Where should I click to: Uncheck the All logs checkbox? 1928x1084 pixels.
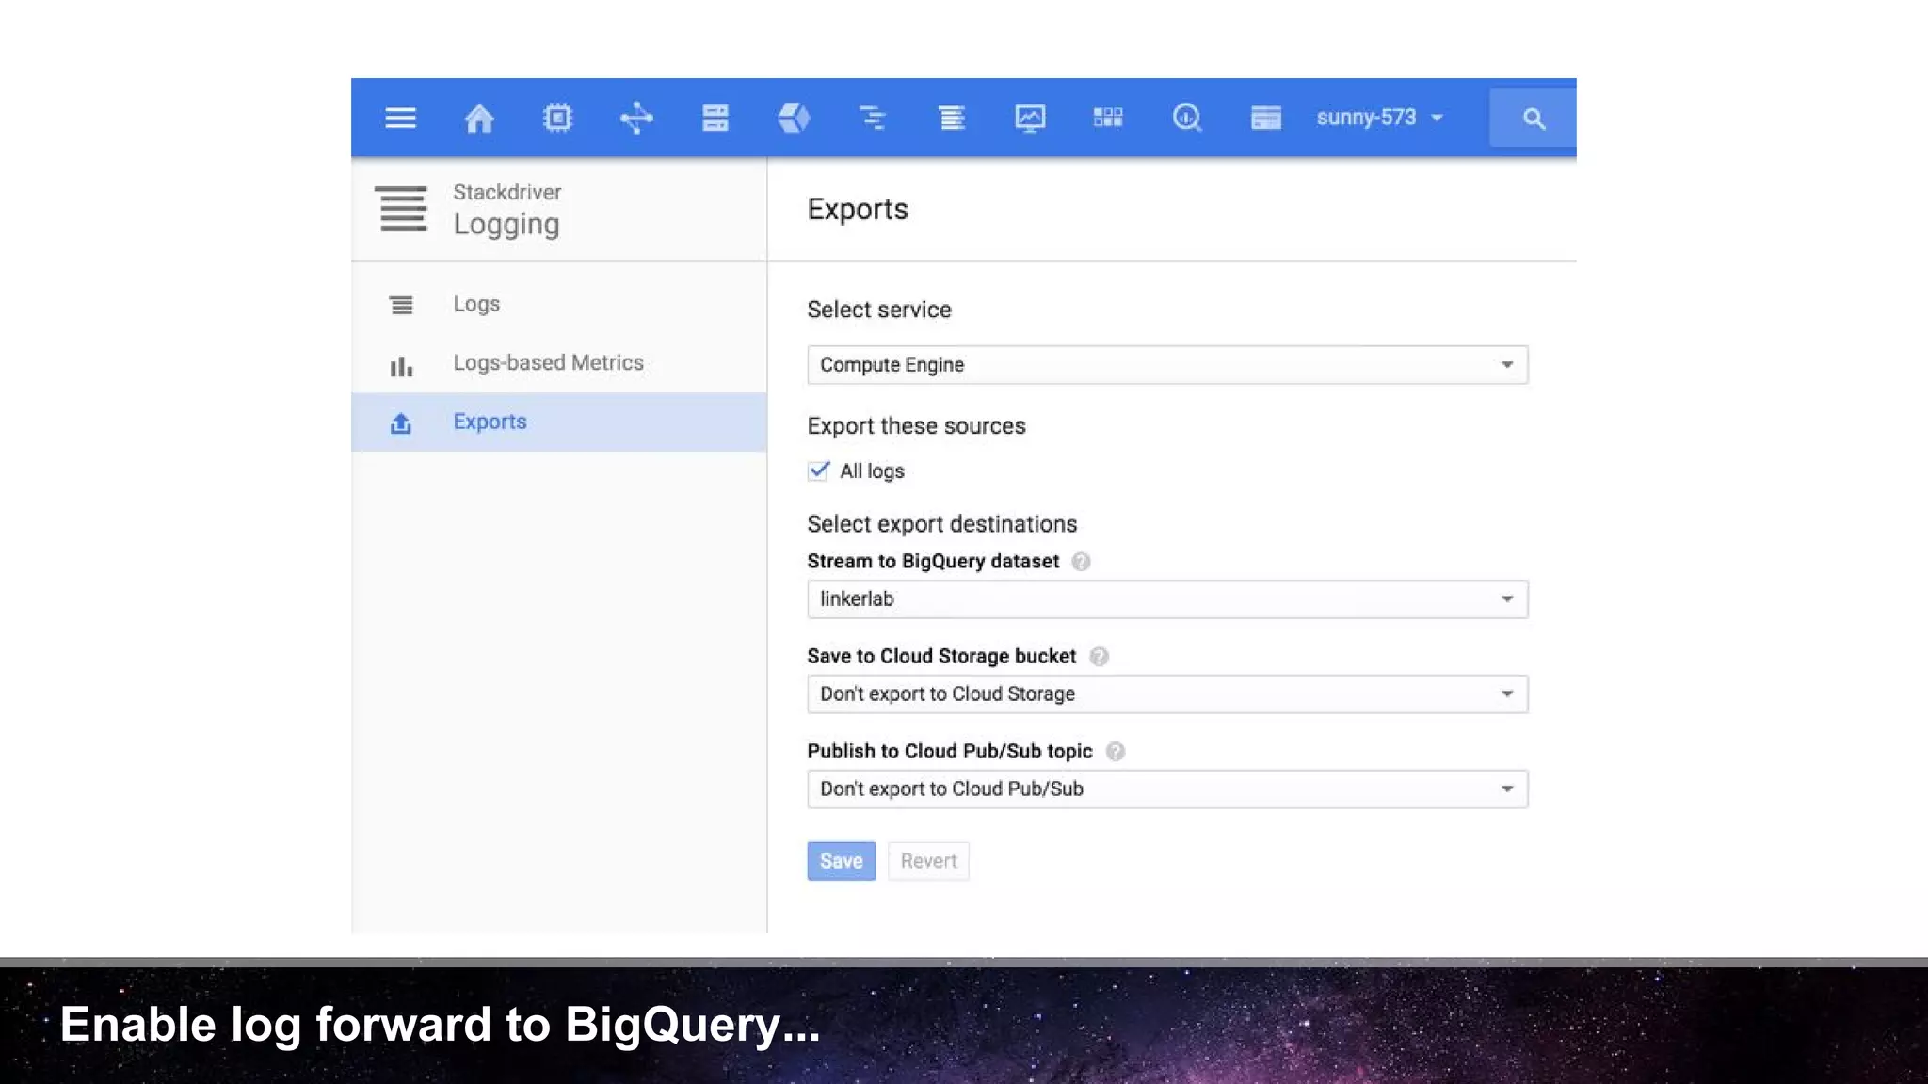(x=819, y=470)
